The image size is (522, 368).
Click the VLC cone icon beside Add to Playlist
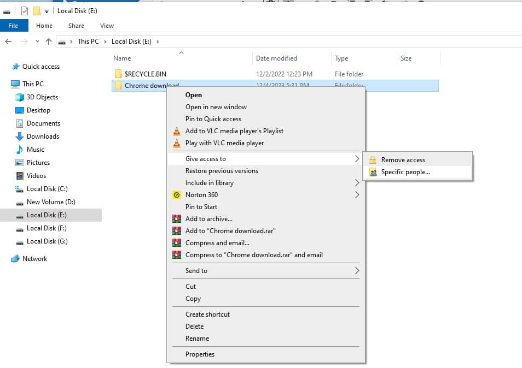click(176, 131)
